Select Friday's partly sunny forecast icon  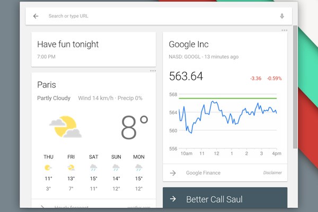point(71,167)
